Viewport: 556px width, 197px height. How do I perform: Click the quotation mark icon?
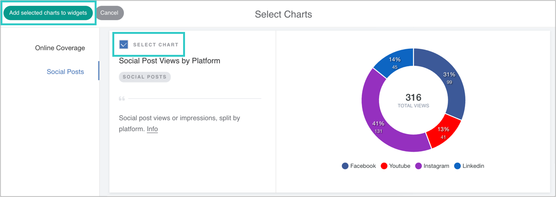[121, 99]
